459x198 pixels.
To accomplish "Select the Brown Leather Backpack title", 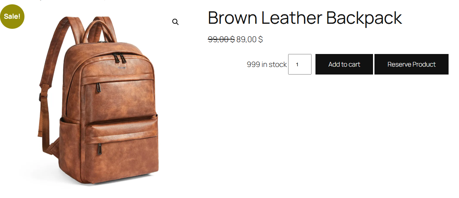I will (305, 18).
